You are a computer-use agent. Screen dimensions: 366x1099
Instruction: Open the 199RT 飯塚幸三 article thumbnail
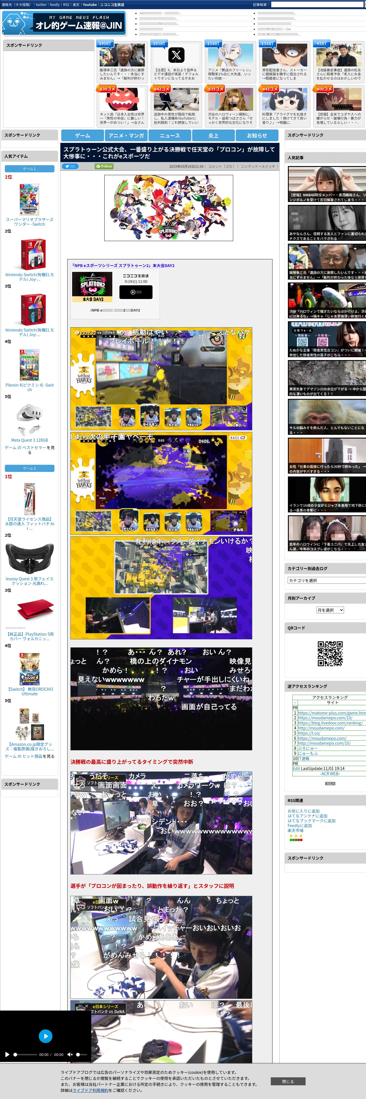coord(122,54)
